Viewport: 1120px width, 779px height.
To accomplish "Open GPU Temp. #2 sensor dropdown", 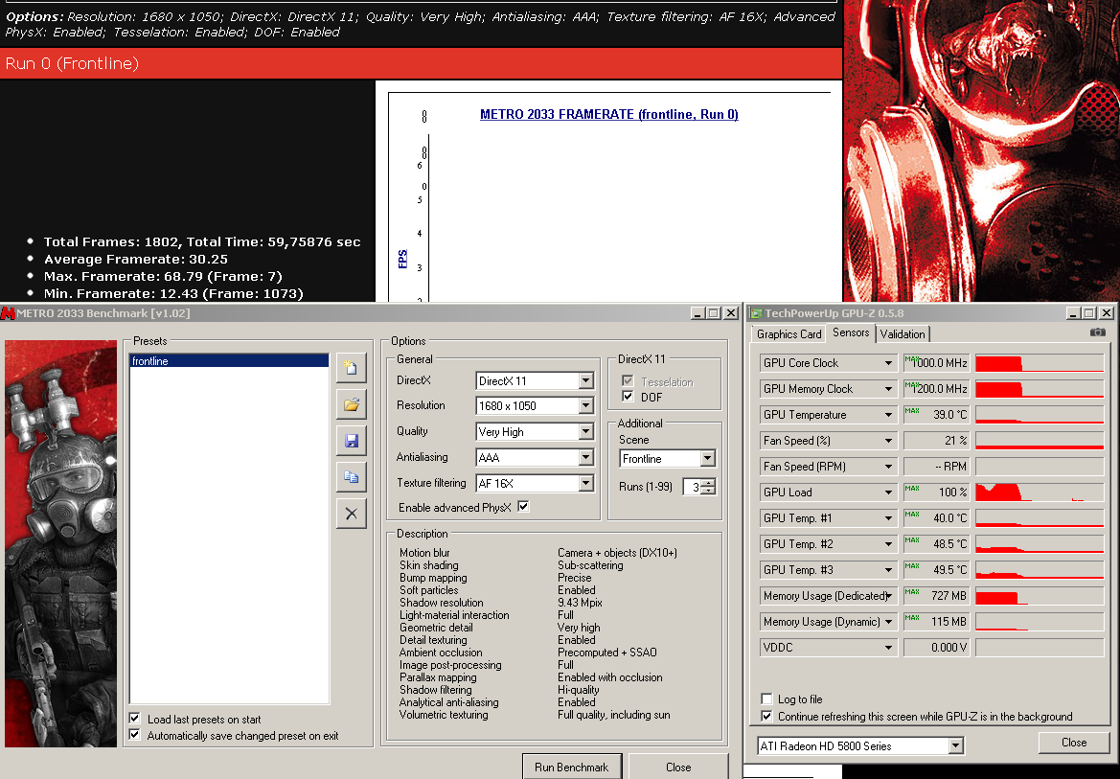I will pos(888,544).
